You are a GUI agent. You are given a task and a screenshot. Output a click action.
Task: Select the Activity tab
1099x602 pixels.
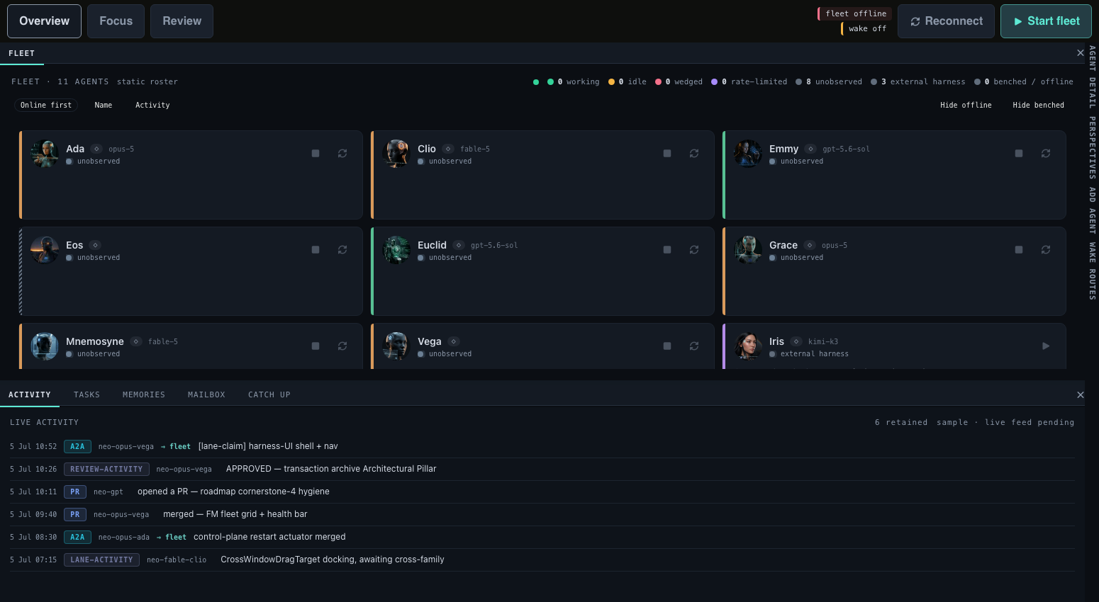(30, 394)
